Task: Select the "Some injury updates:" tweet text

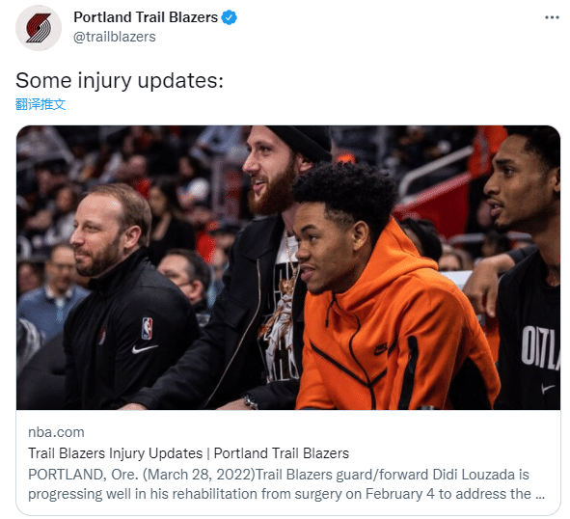Action: click(120, 80)
